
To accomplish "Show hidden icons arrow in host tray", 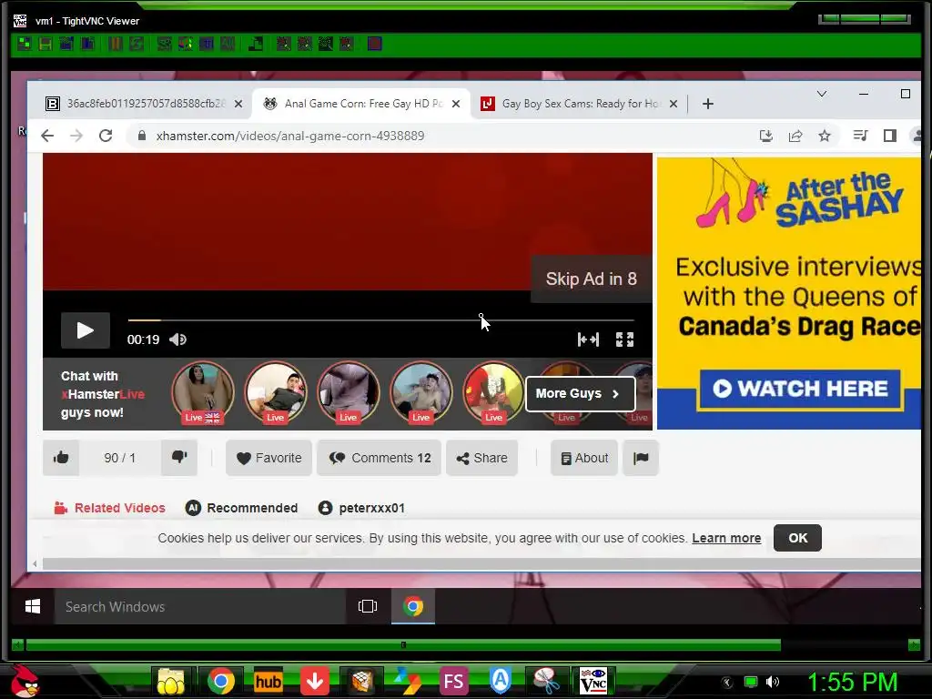I will [x=726, y=682].
